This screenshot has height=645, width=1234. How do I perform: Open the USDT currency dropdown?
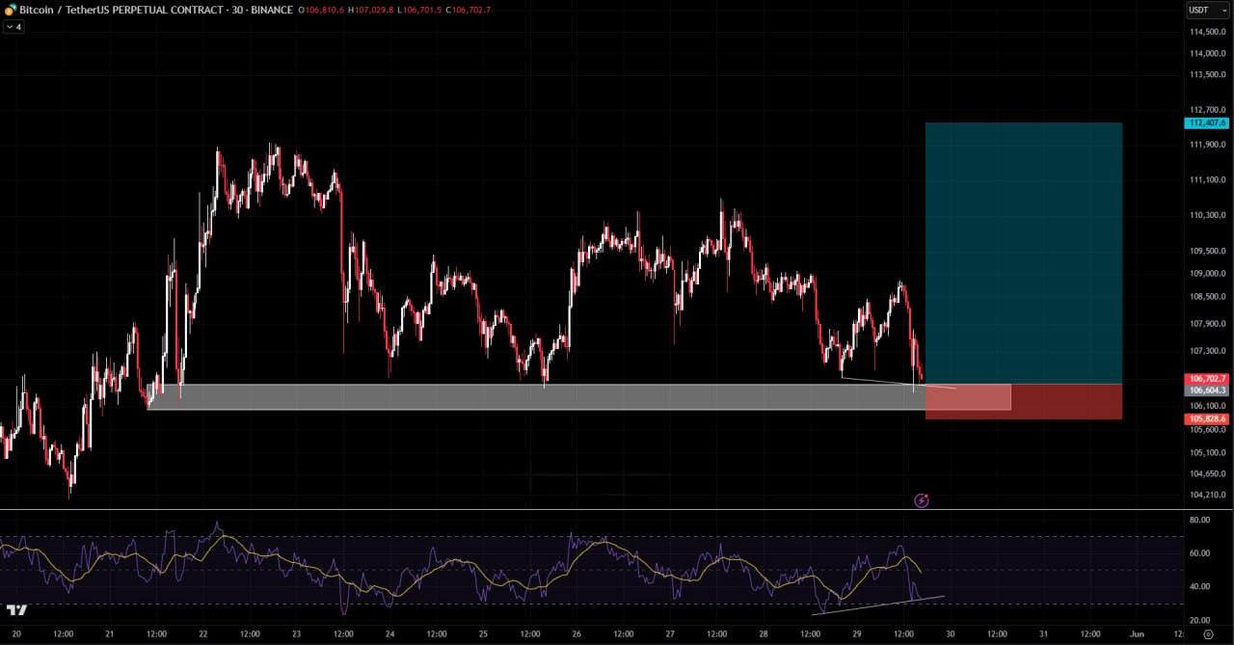pos(1208,10)
